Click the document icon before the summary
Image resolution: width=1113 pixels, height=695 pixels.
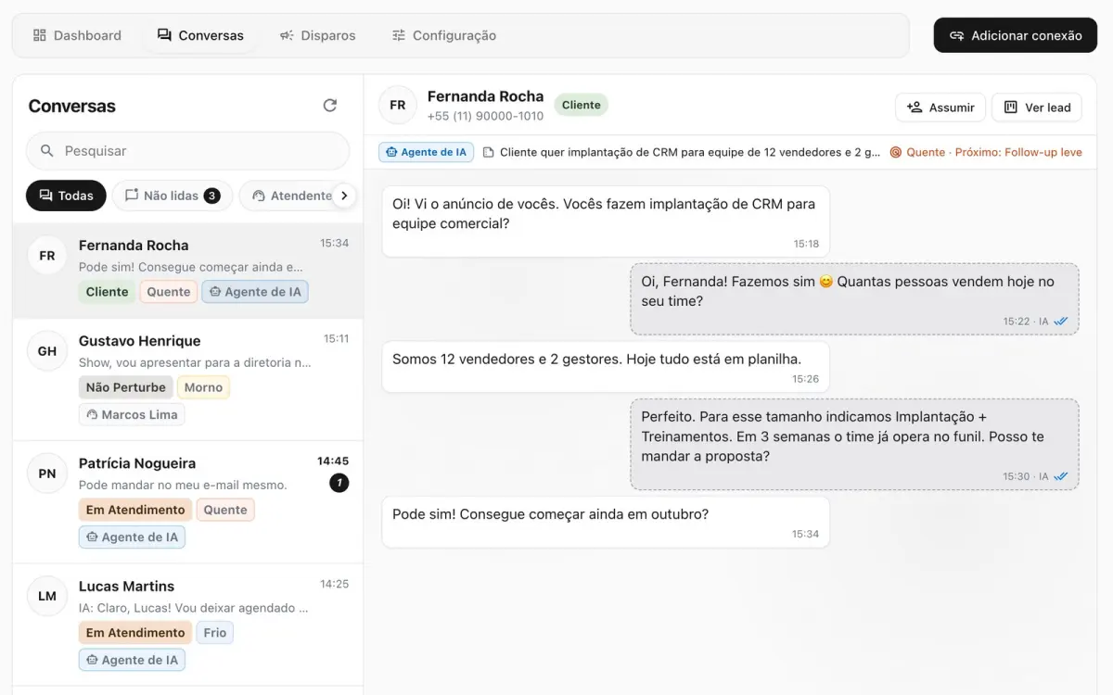coord(489,152)
